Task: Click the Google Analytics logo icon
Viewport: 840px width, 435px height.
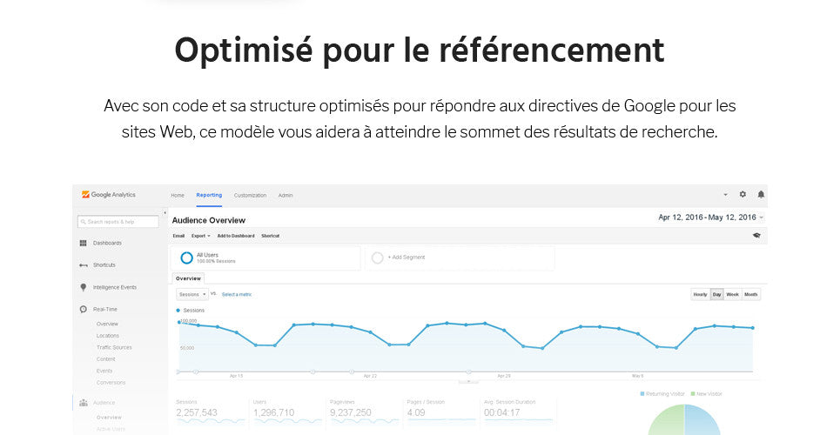Action: pos(85,195)
